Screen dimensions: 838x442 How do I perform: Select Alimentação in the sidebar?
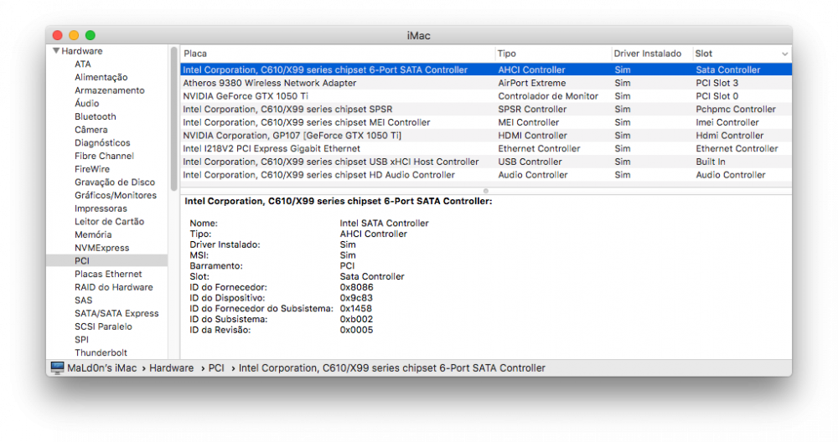(101, 77)
